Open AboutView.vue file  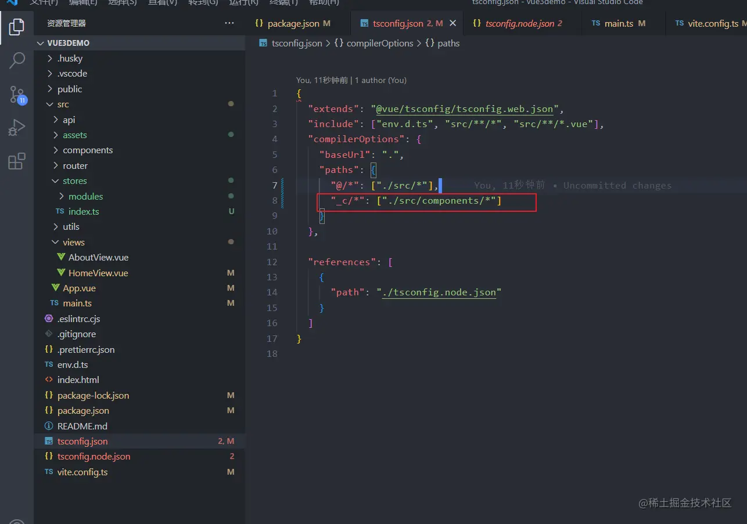pyautogui.click(x=139, y=258)
